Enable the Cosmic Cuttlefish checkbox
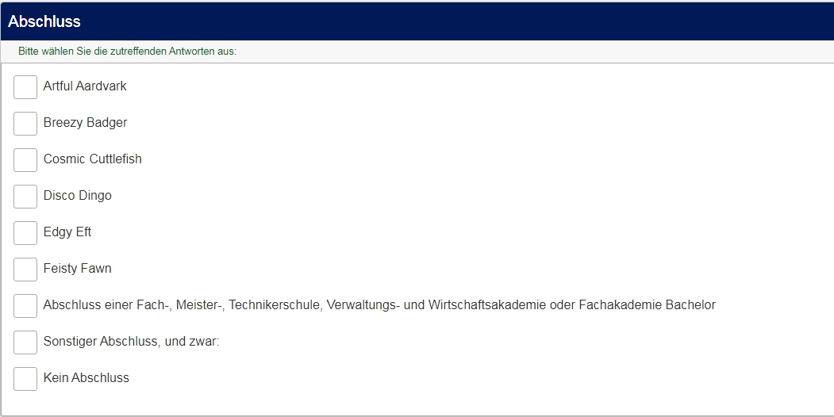This screenshot has width=834, height=417. [x=25, y=160]
